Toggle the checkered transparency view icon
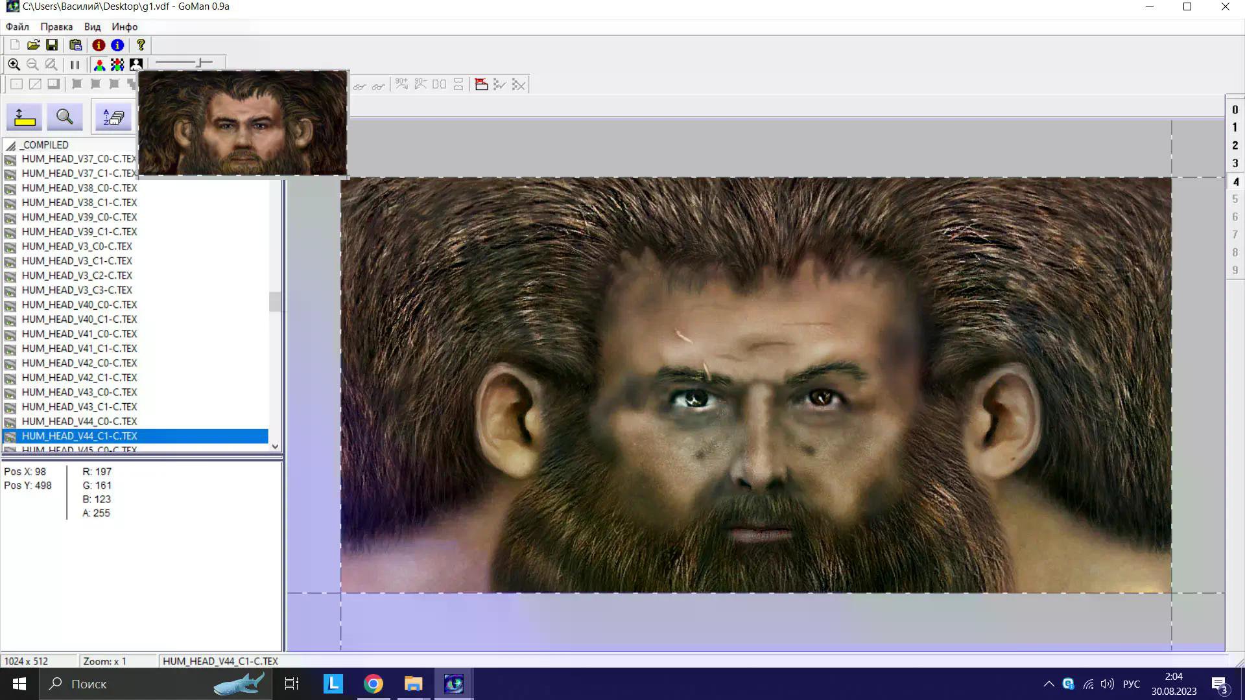The width and height of the screenshot is (1245, 700). click(117, 65)
